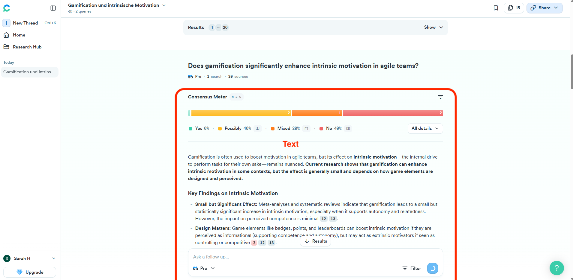The image size is (573, 280).
Task: Open the 15 copies counter button
Action: click(514, 8)
